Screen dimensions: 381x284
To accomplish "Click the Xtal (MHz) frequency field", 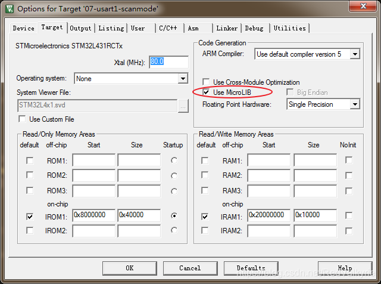I will point(168,62).
